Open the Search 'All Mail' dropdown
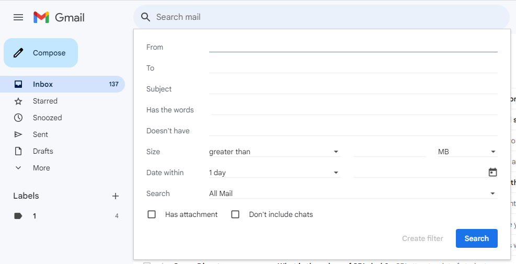The image size is (516, 264). click(x=352, y=193)
